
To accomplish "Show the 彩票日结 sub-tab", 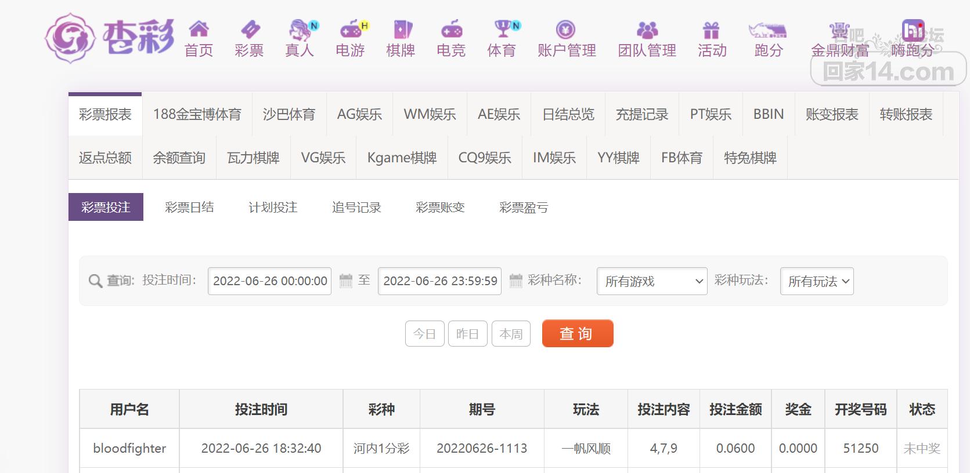I will point(189,207).
